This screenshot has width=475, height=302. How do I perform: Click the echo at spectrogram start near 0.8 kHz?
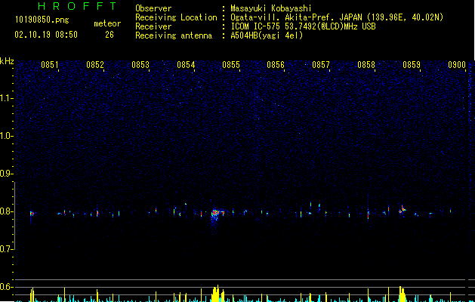(x=32, y=214)
